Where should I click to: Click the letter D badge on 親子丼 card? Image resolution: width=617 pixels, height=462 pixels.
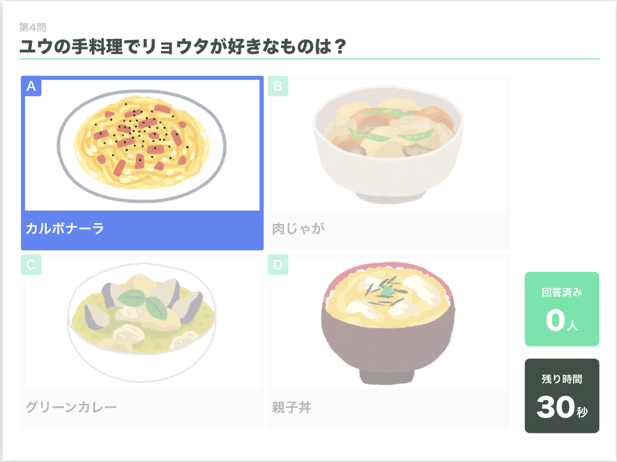tap(277, 265)
